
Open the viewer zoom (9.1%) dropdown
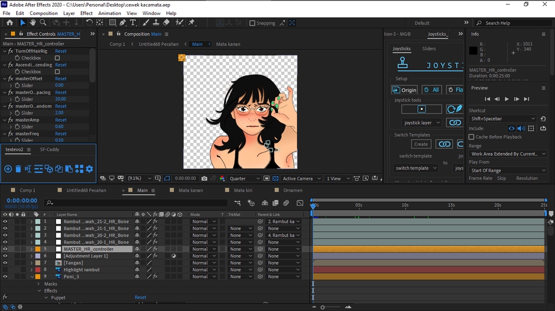click(138, 178)
